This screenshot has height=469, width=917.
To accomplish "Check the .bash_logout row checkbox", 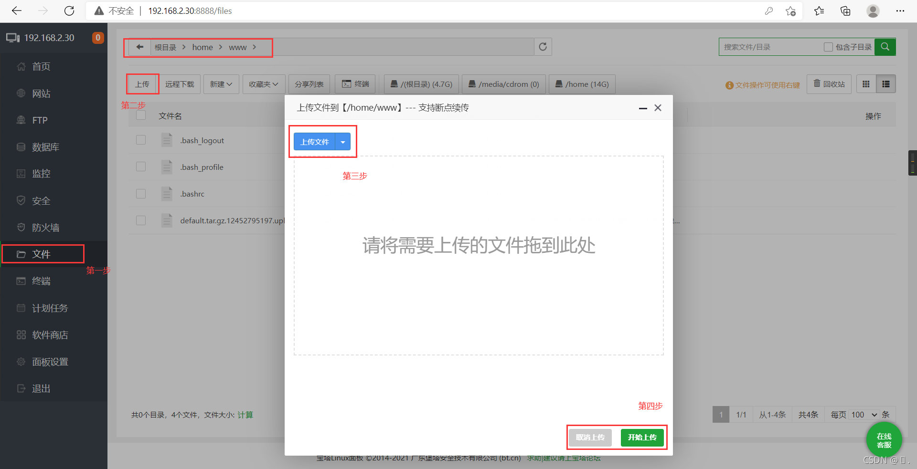I will [141, 140].
